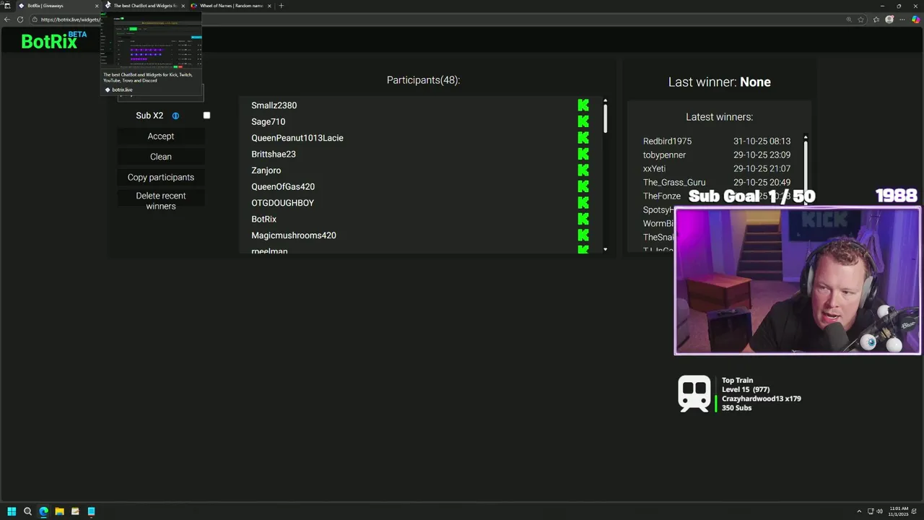Screen dimensions: 924x520
Task: Switch to The best ChatBot and Widgets tab
Action: tap(144, 6)
